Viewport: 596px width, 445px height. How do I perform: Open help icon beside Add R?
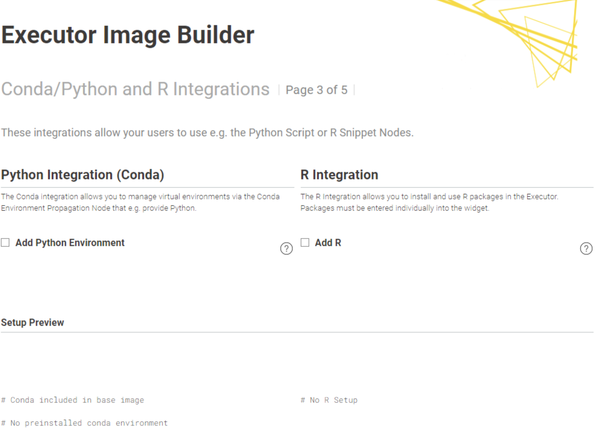coord(586,248)
